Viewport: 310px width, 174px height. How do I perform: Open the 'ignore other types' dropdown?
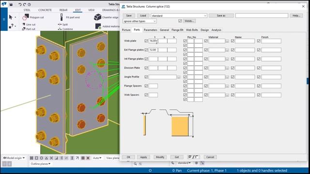point(139,21)
